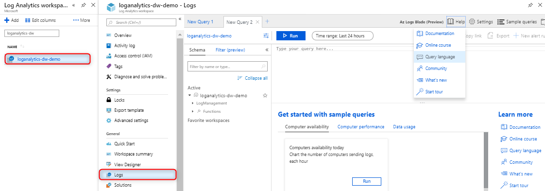Switch to Computer performance tab
This screenshot has height=191, width=545.
point(361,127)
